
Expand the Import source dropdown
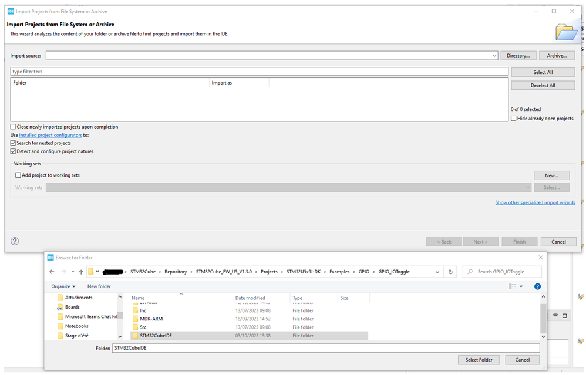(494, 56)
